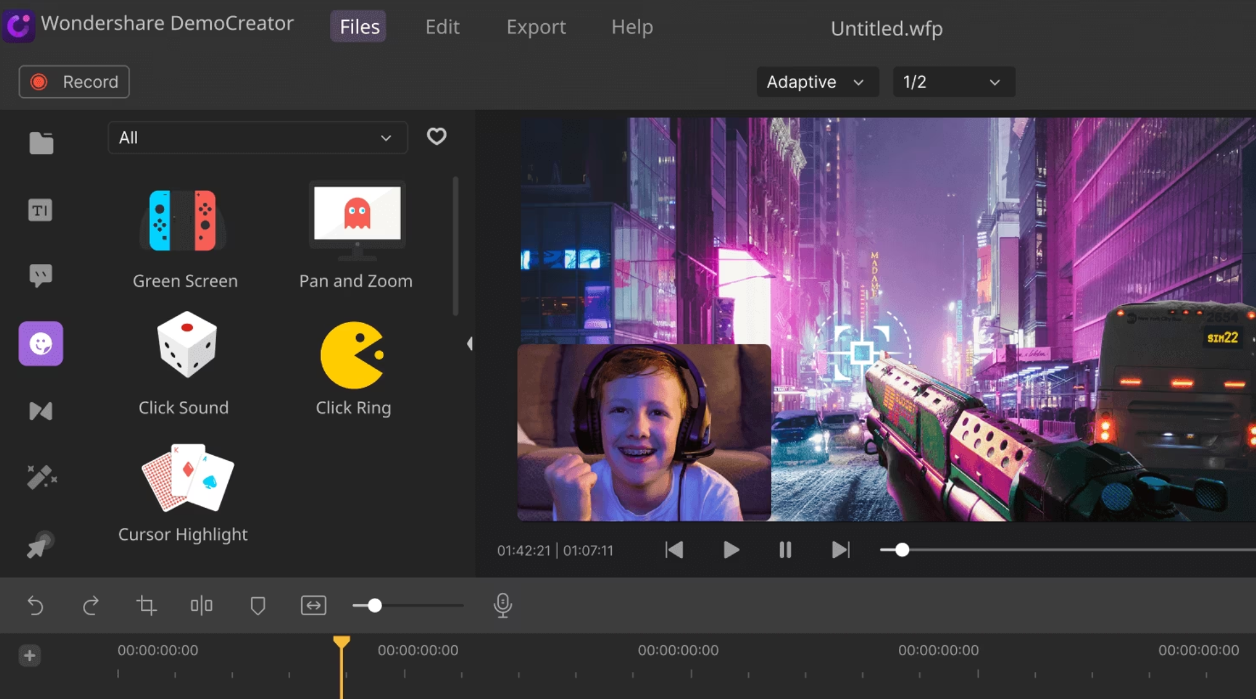The image size is (1256, 699).
Task: Play the video preview
Action: click(x=730, y=550)
